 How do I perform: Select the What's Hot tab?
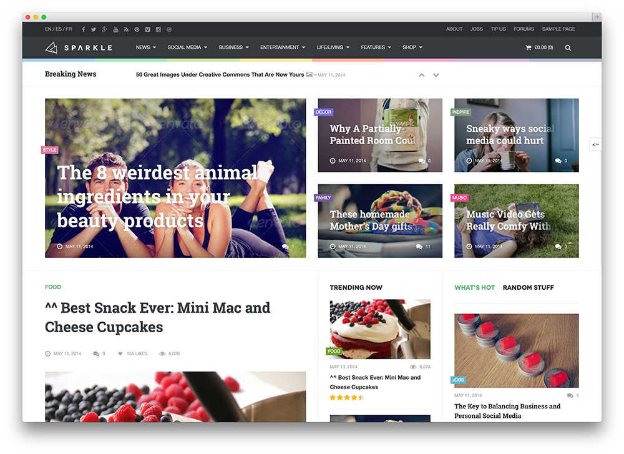[x=474, y=287]
